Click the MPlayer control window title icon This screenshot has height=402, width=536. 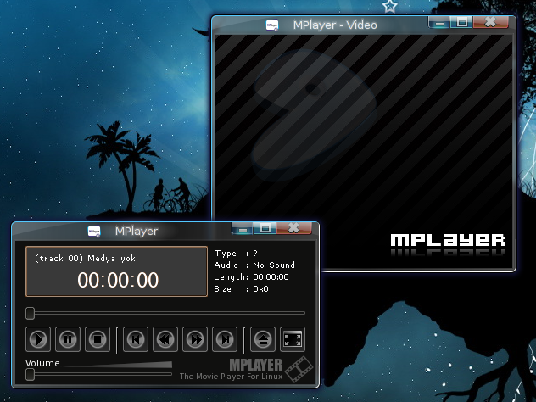pos(94,232)
